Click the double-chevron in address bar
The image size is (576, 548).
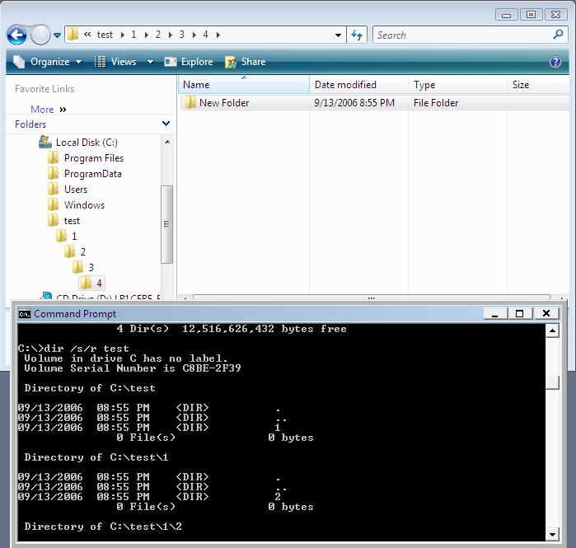click(87, 35)
